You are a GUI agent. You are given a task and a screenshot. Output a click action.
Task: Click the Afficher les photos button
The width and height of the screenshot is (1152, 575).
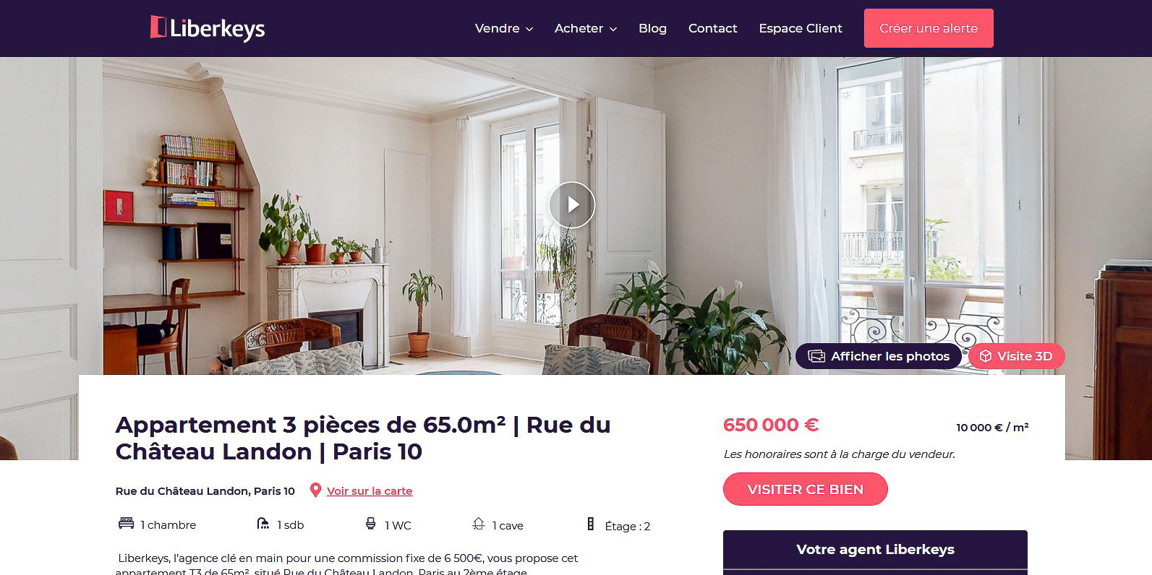click(879, 356)
